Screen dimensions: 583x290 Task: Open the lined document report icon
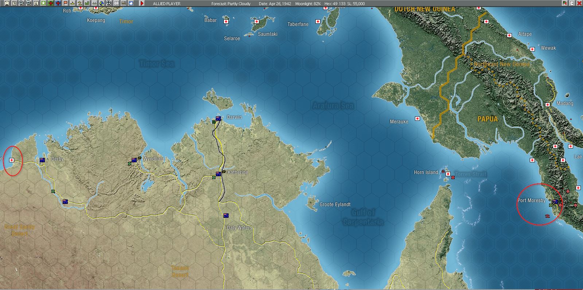coord(14,3)
